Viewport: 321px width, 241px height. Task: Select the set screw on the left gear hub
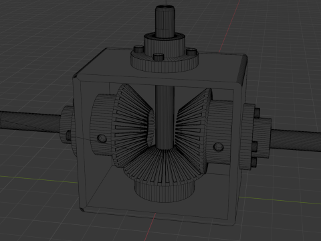tap(102, 139)
